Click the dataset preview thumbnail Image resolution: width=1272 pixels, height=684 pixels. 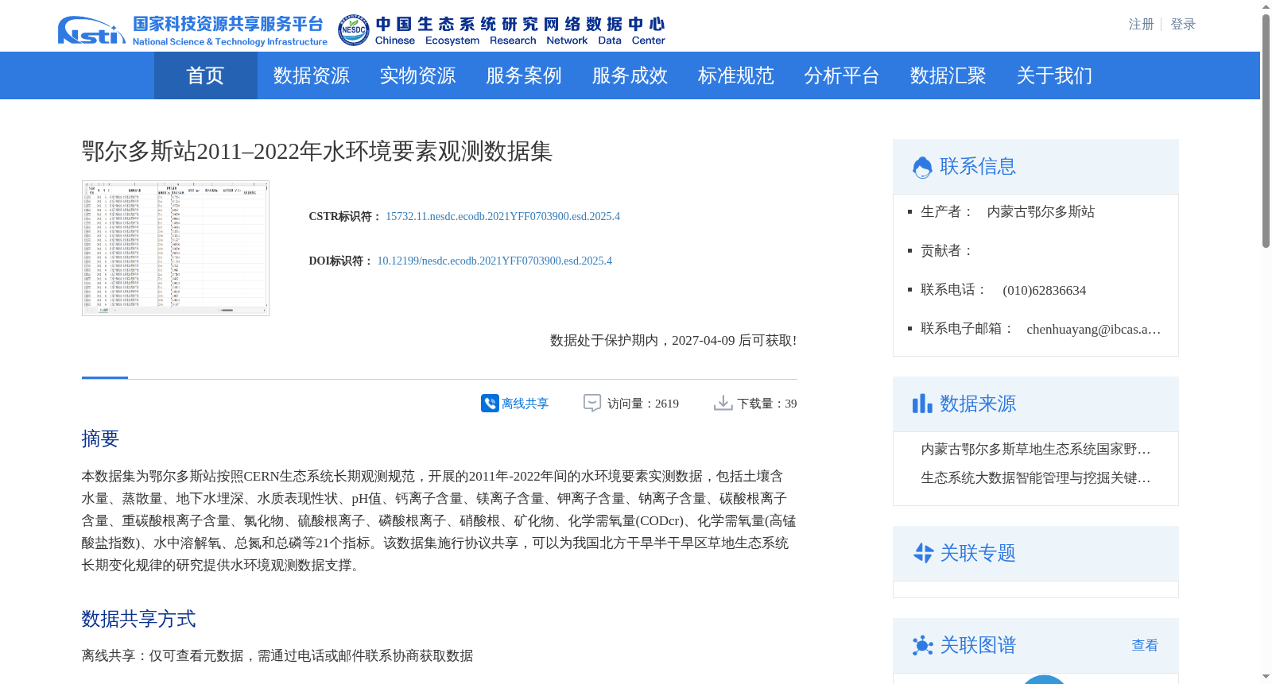click(176, 248)
